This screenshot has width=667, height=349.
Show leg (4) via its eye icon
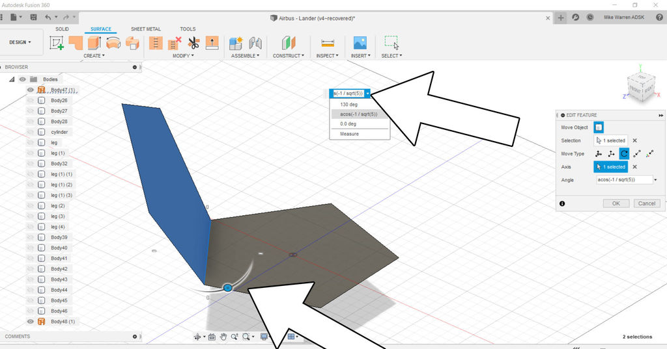pos(30,227)
